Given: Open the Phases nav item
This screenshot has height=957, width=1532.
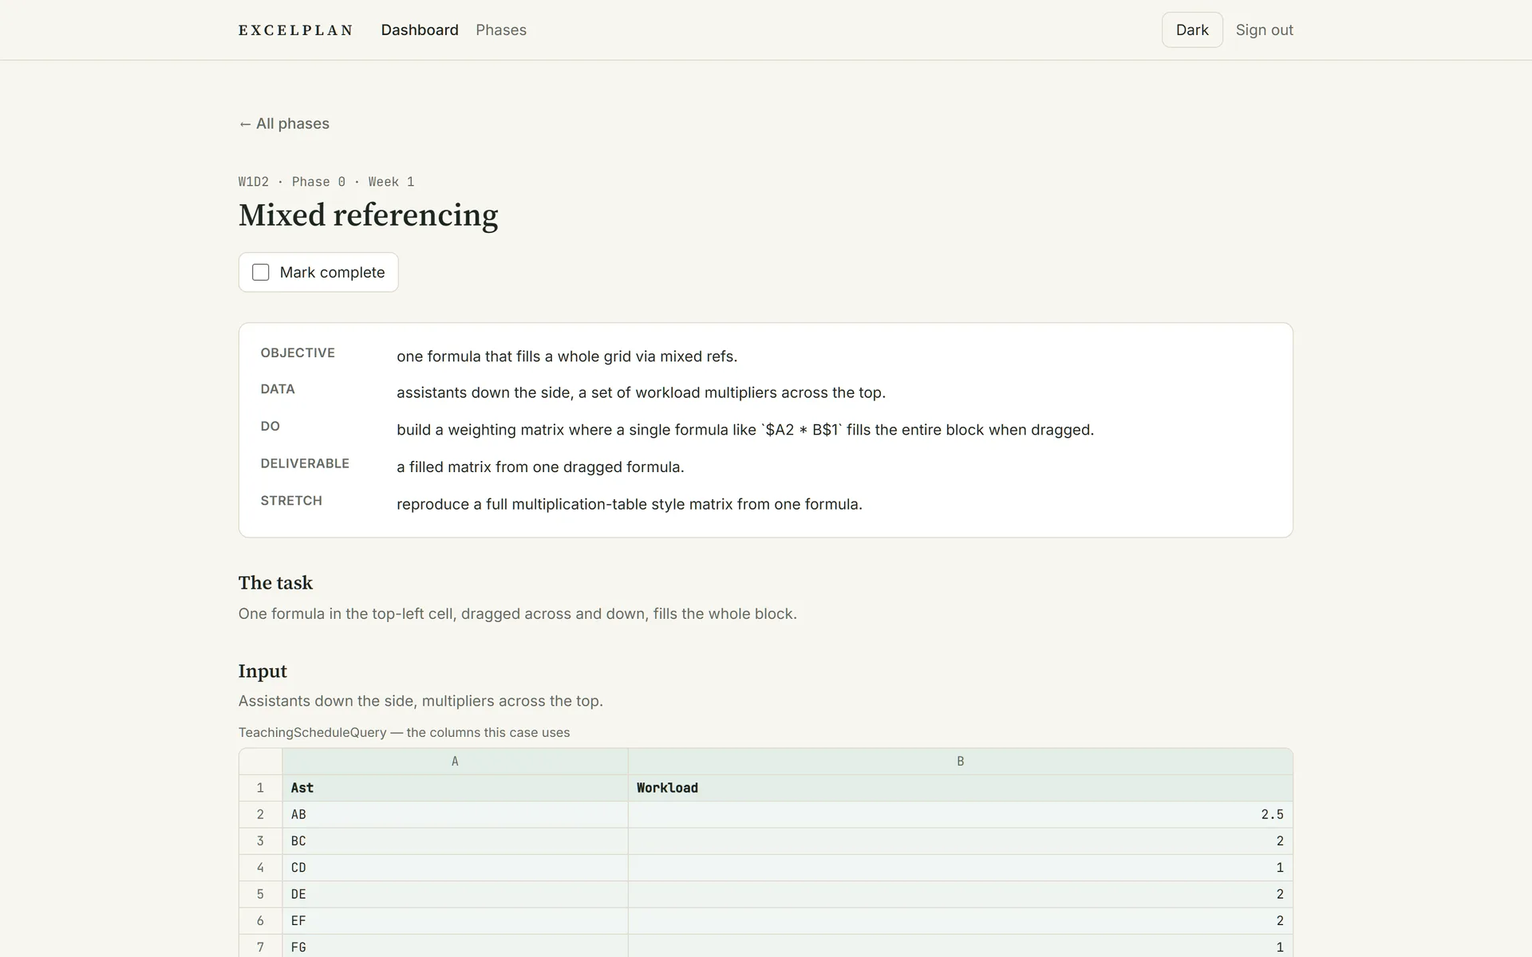Looking at the screenshot, I should pos(501,30).
